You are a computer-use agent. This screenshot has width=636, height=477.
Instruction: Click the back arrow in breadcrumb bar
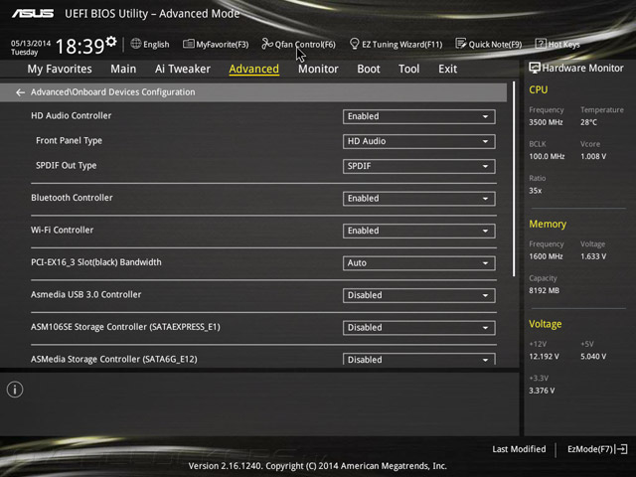coord(20,92)
